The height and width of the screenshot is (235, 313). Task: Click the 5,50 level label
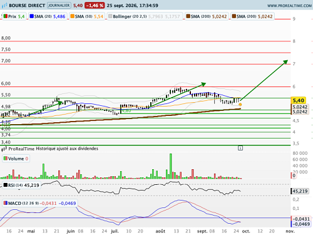[6, 95]
